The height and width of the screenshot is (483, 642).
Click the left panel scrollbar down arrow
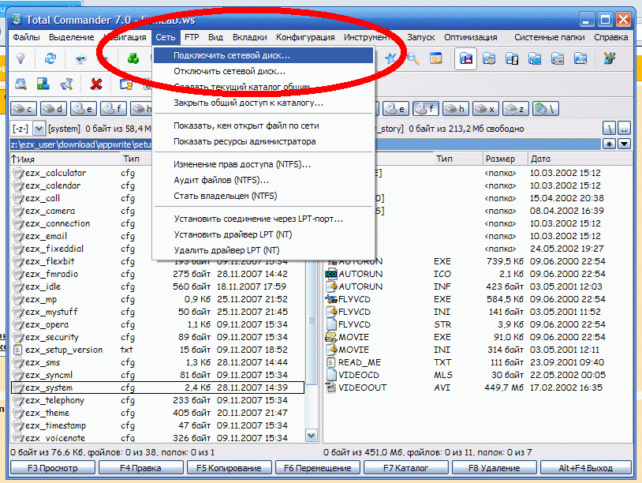click(x=312, y=436)
